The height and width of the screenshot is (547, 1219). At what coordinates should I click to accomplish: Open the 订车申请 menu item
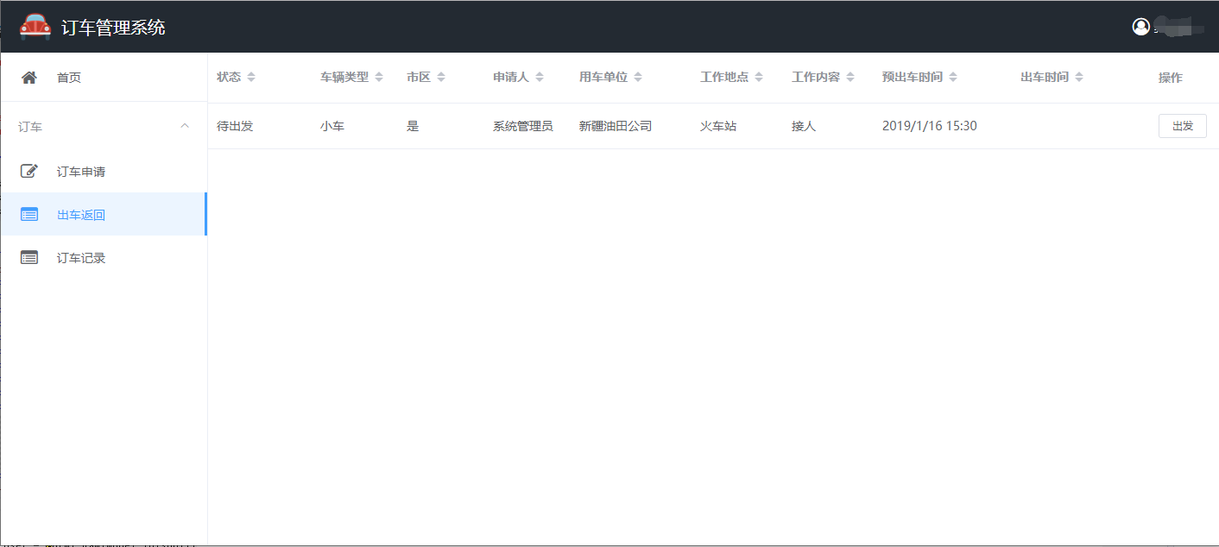[81, 172]
